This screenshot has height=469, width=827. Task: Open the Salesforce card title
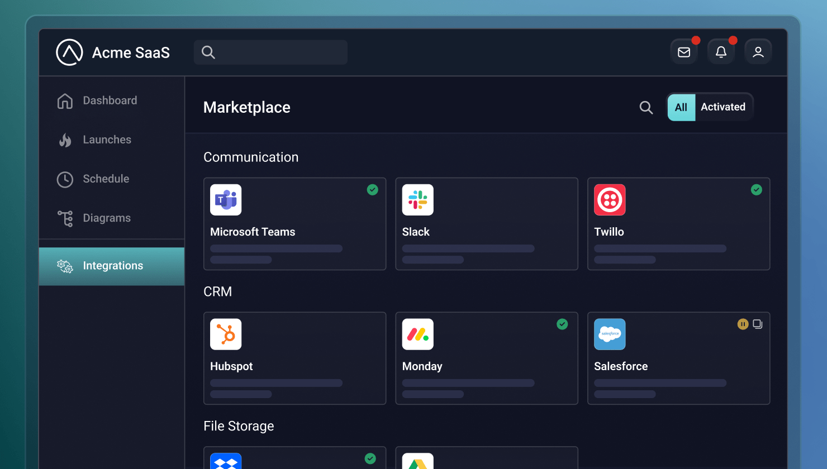[x=621, y=366]
